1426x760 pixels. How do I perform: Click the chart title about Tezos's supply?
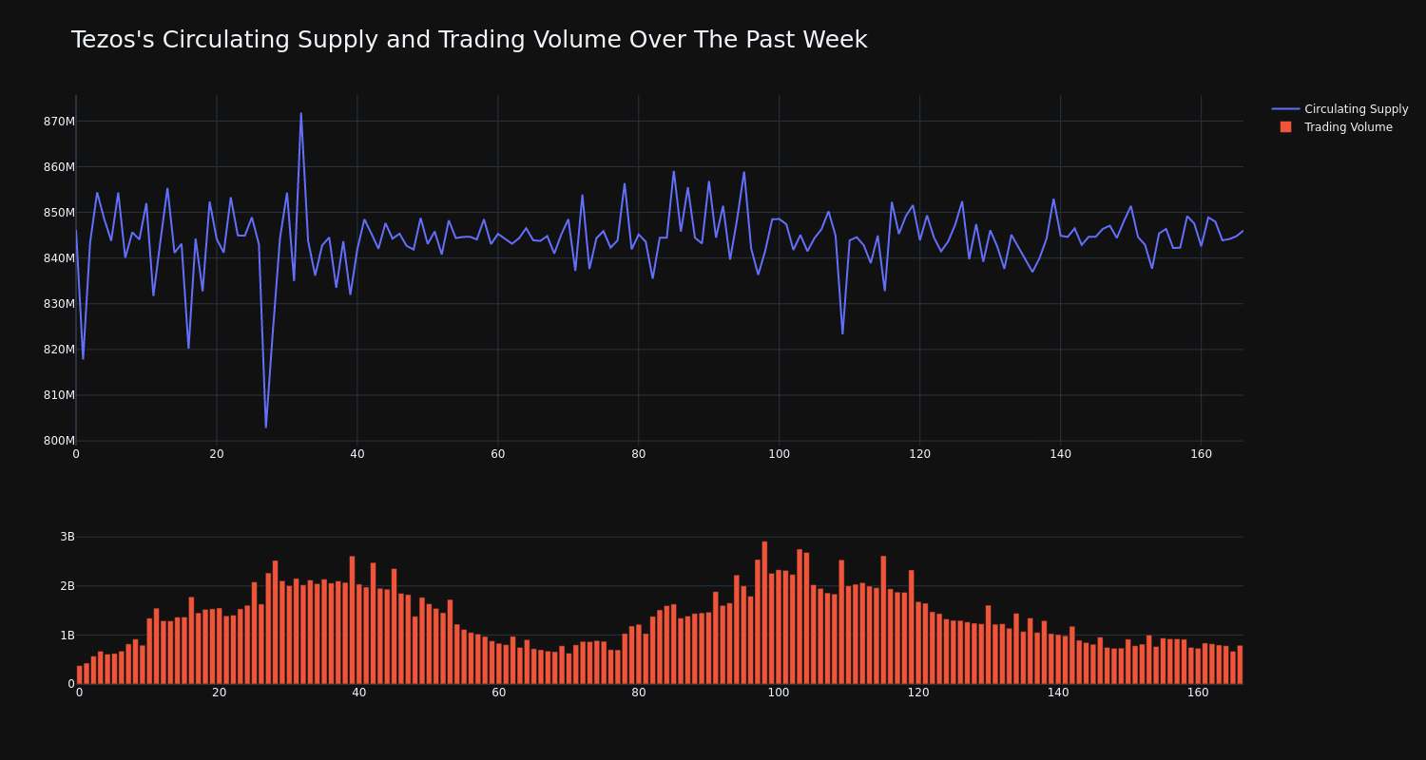pos(469,40)
